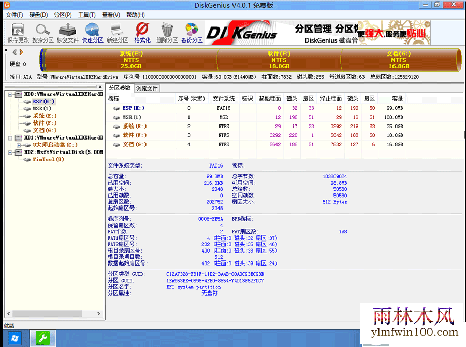
Task: Open the File (文件) menu
Action: (x=14, y=15)
